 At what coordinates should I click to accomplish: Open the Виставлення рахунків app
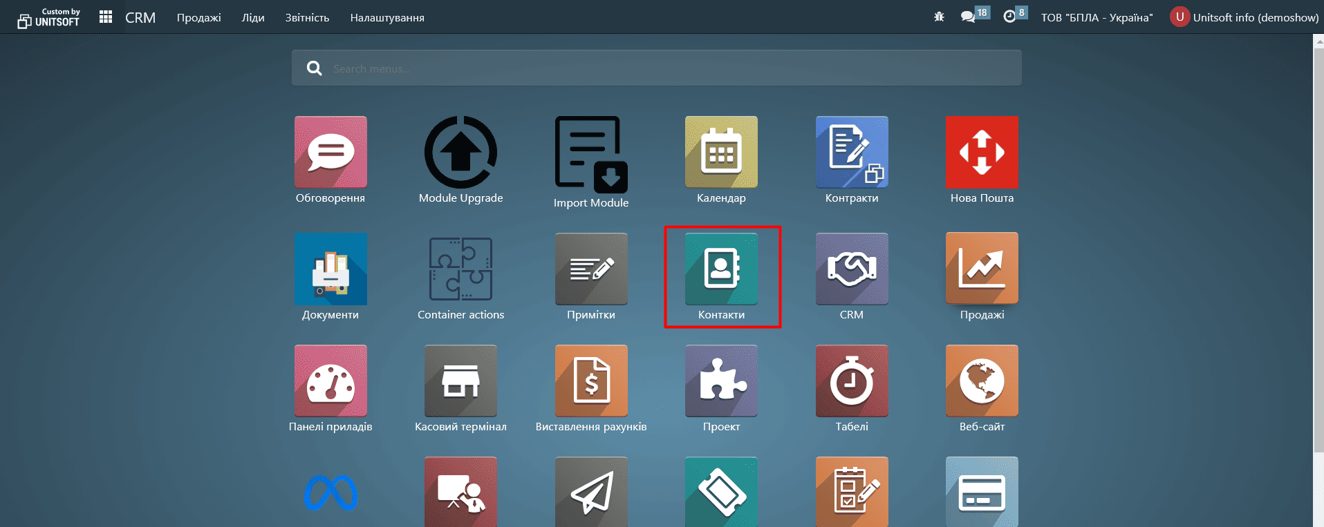[591, 381]
